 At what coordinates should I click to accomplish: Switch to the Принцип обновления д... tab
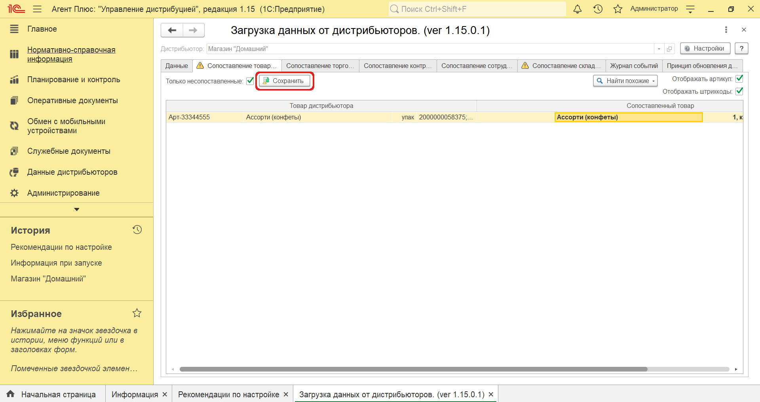(702, 66)
